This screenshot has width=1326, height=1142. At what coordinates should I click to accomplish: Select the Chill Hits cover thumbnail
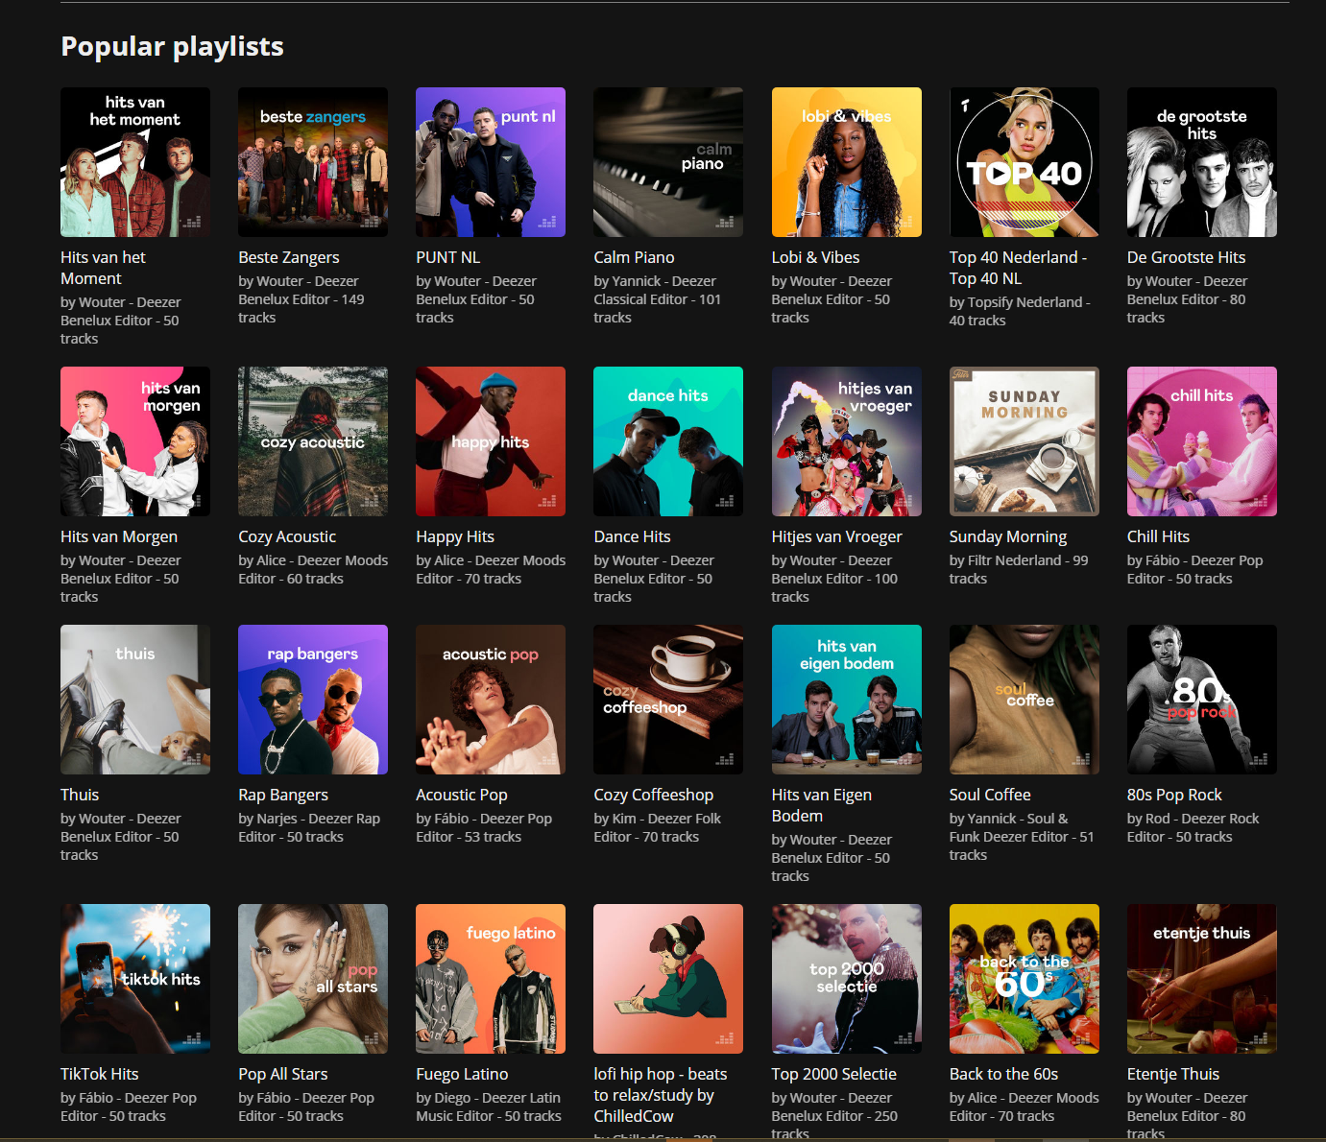click(1201, 441)
